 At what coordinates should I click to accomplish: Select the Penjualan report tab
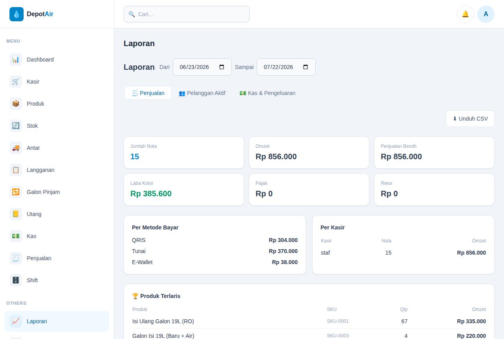tap(148, 93)
